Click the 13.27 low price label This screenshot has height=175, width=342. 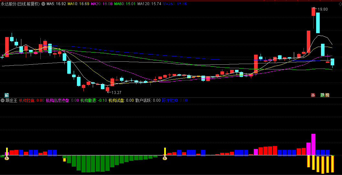tap(116, 93)
